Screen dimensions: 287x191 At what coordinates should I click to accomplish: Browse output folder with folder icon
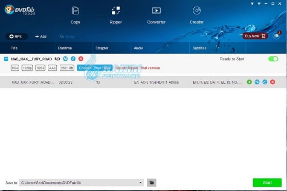152,183
